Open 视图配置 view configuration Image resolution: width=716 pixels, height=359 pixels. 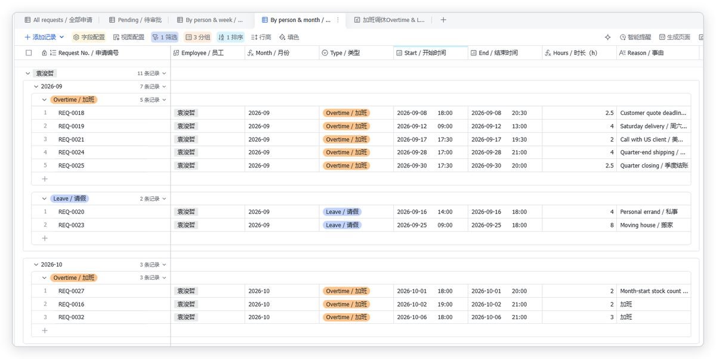coord(128,37)
